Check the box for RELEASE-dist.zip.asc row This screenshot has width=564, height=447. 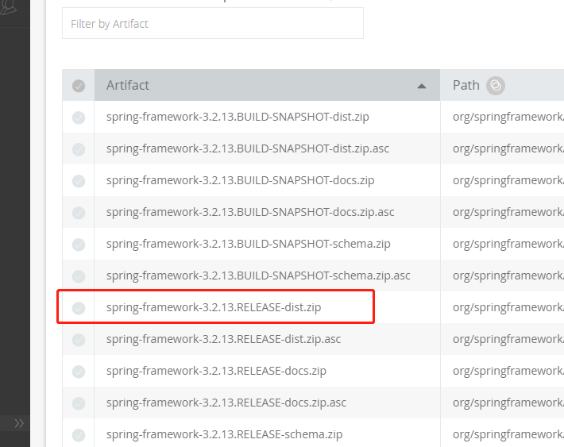coord(79,340)
